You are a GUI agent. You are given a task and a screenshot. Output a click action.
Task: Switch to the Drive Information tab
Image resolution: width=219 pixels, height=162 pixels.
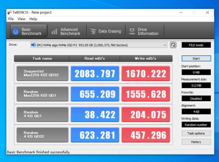click(x=145, y=31)
